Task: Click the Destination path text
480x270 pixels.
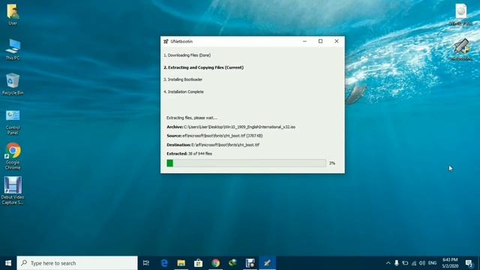Action: [213, 145]
